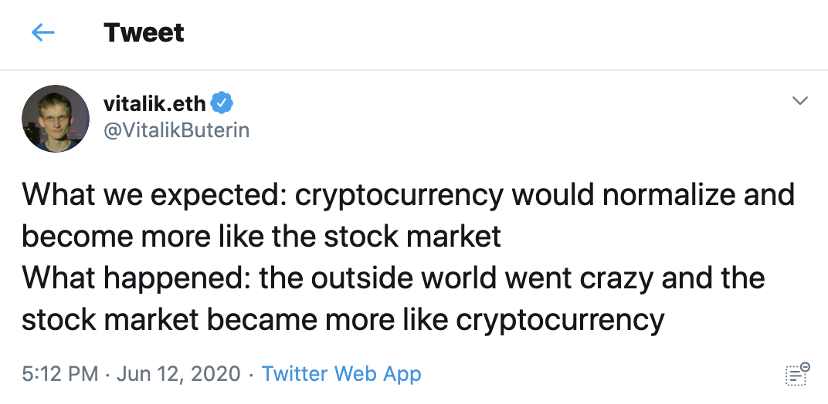Viewport: 828px width, 404px height.
Task: Click the tweet's final word "cryptocurrency"
Action: click(560, 319)
